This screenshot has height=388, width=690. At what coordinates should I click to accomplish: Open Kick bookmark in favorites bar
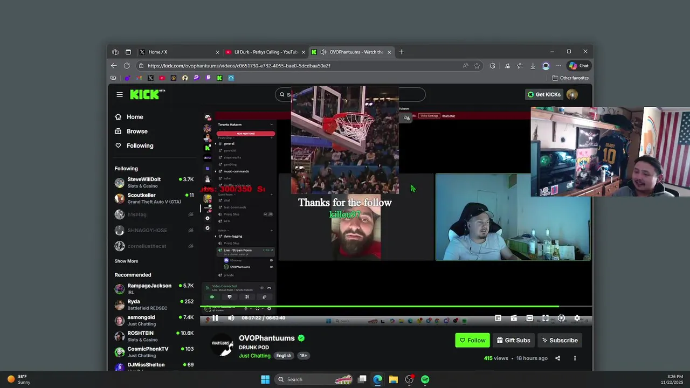(219, 78)
